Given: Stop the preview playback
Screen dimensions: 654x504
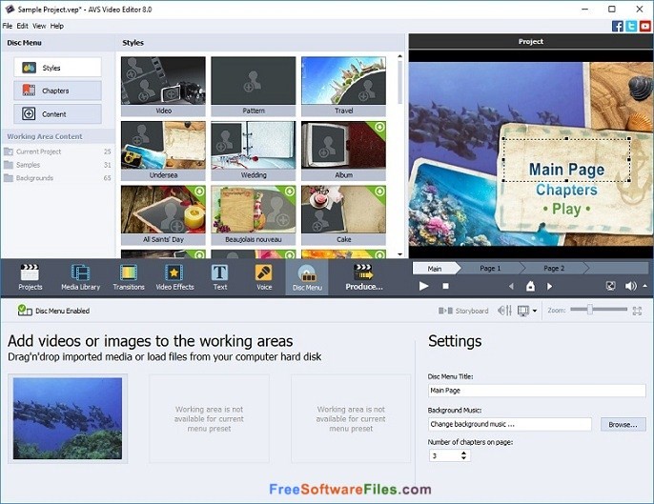Looking at the screenshot, I should coord(445,286).
